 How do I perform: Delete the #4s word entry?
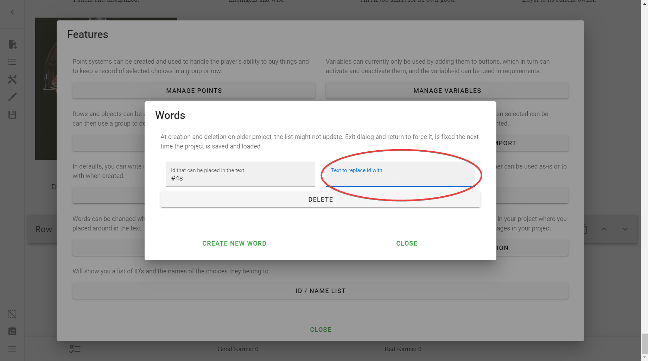coord(320,199)
